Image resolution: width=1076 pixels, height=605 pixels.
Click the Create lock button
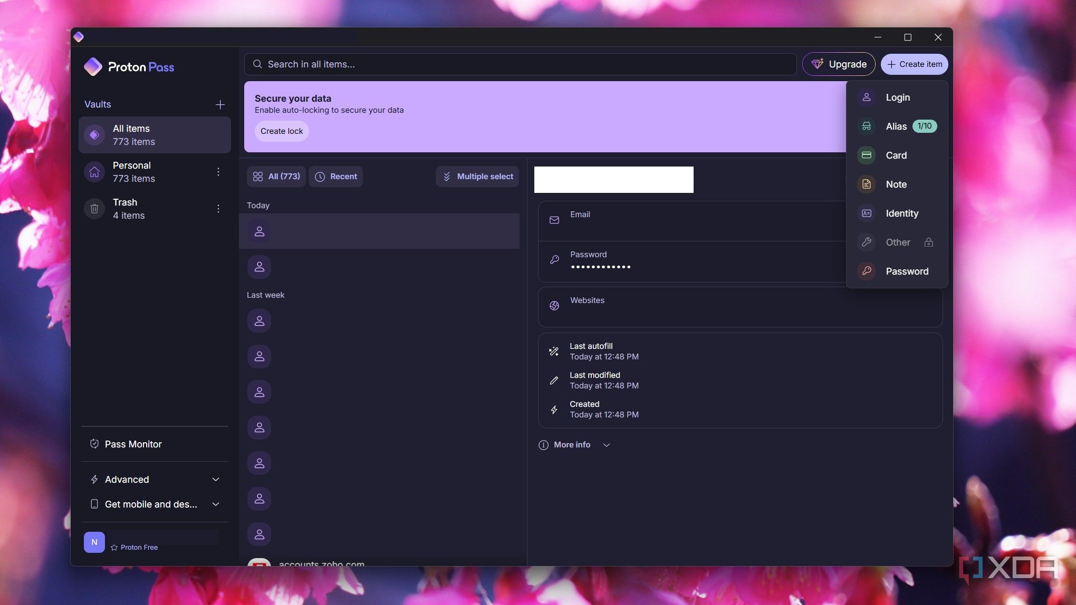[x=282, y=131]
